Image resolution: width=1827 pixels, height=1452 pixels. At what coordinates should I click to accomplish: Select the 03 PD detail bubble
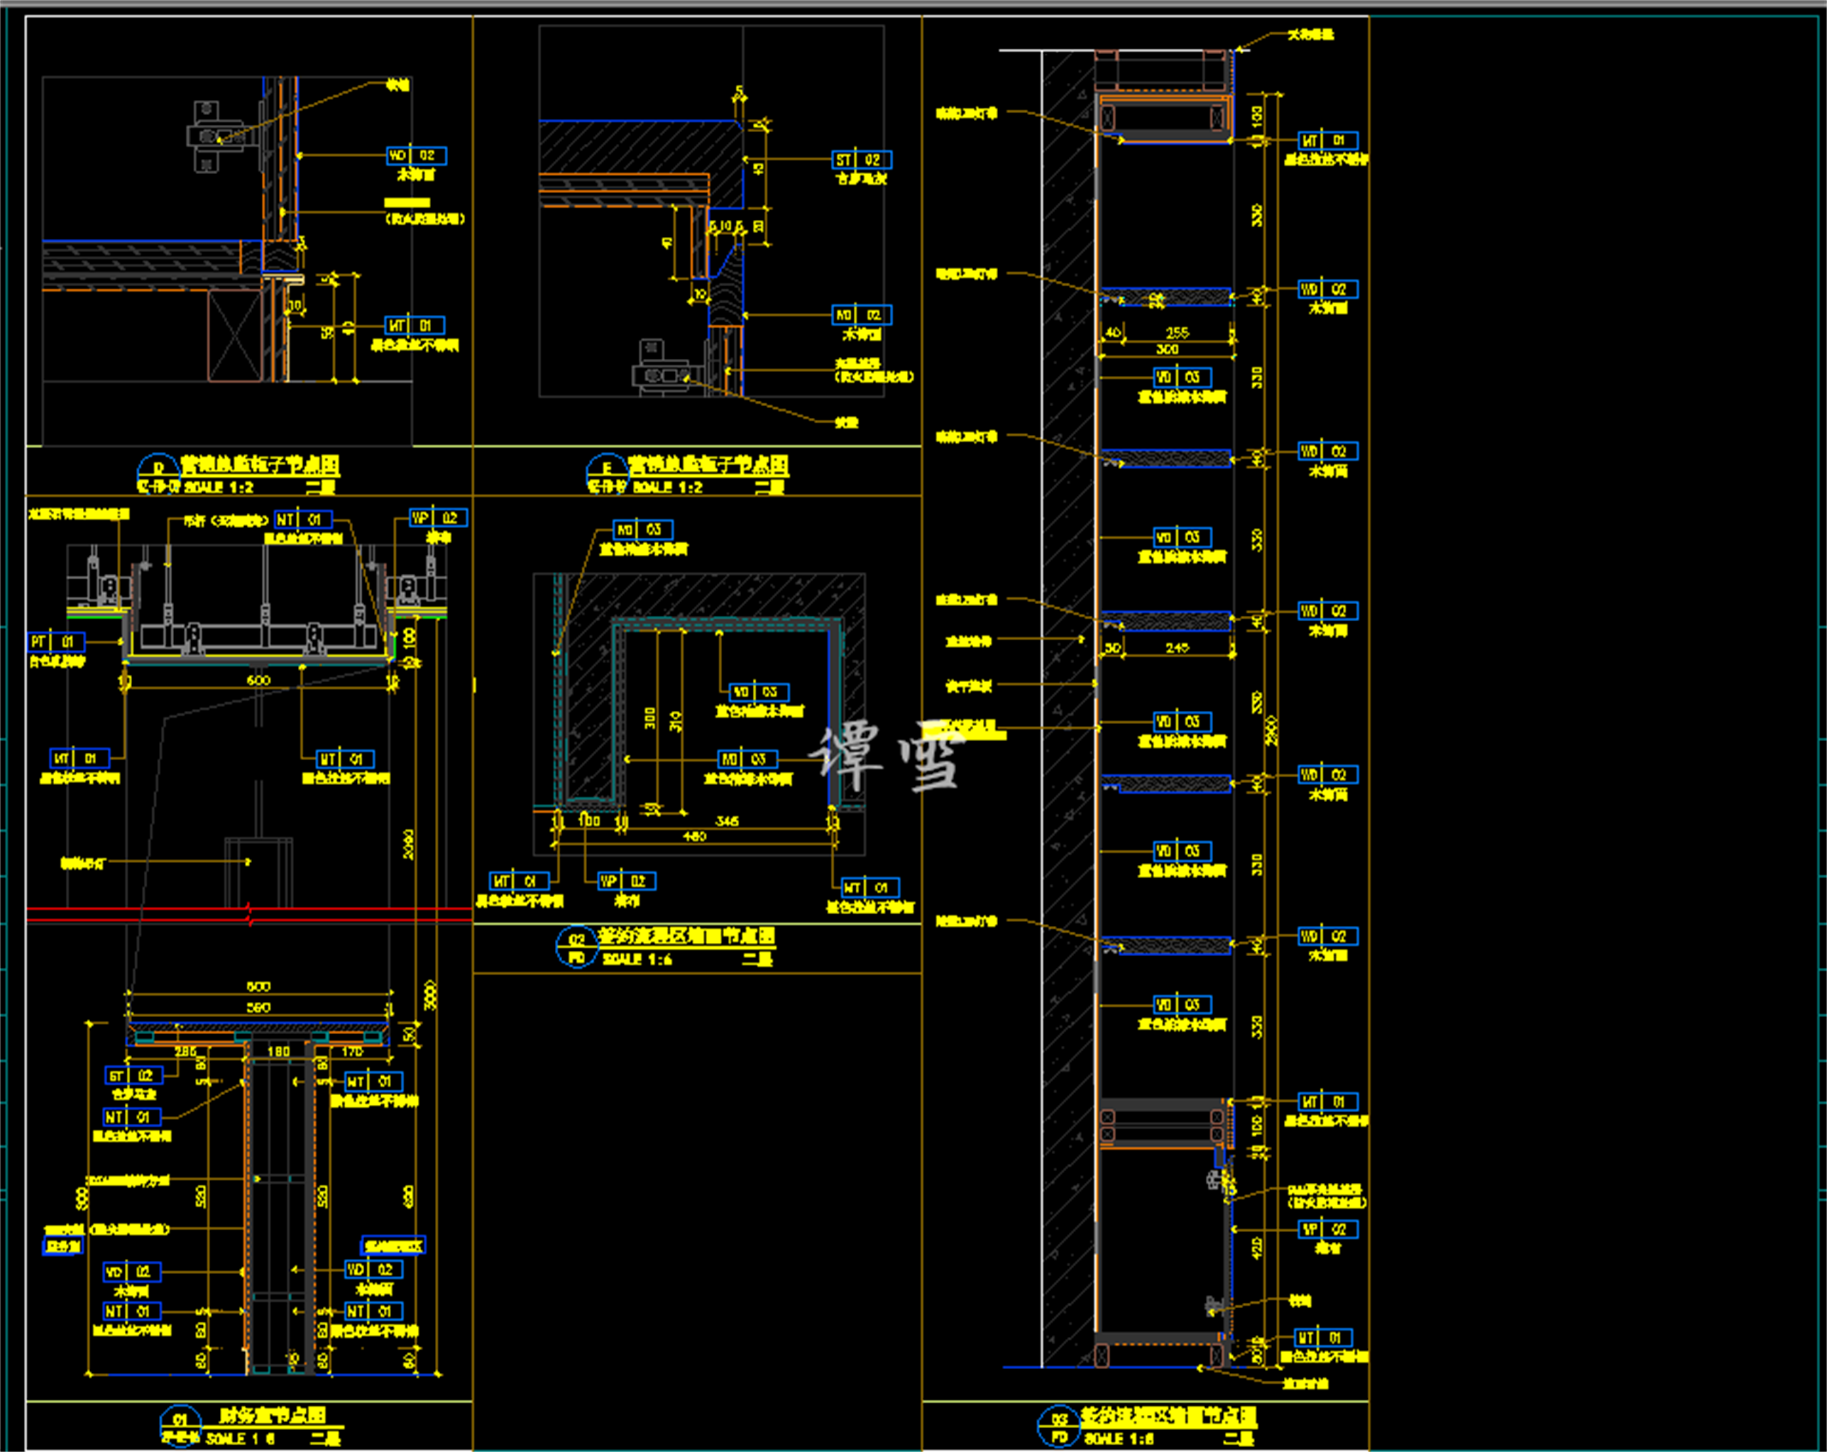(x=1059, y=1428)
